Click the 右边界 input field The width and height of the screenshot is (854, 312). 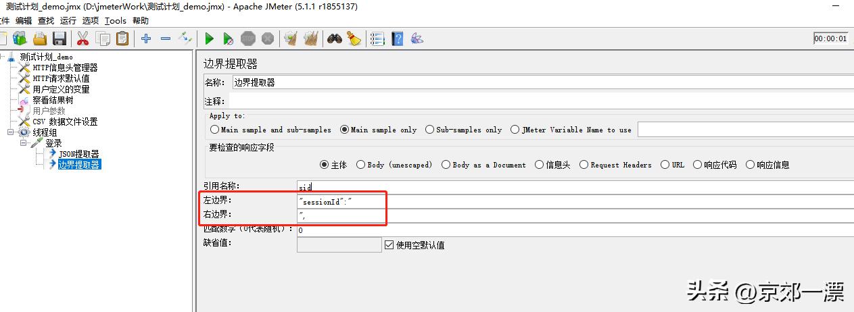[575, 216]
